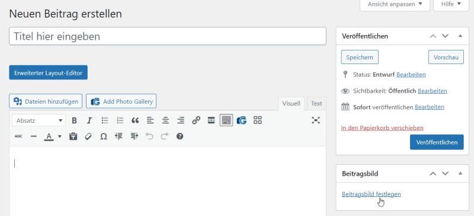Insert a blockquote
This screenshot has height=216, width=474.
tap(135, 120)
